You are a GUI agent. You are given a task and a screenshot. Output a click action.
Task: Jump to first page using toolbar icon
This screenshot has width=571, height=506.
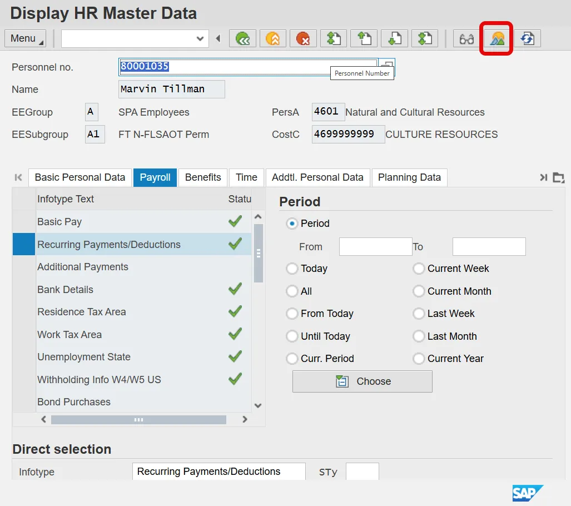click(x=334, y=38)
